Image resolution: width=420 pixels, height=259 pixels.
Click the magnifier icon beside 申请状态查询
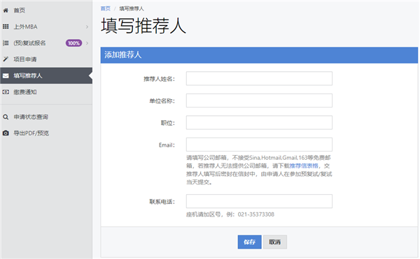(6, 117)
